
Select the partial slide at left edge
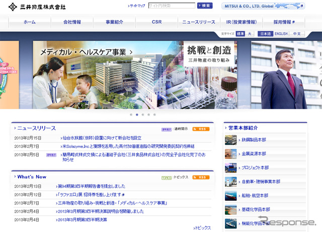point(10,75)
